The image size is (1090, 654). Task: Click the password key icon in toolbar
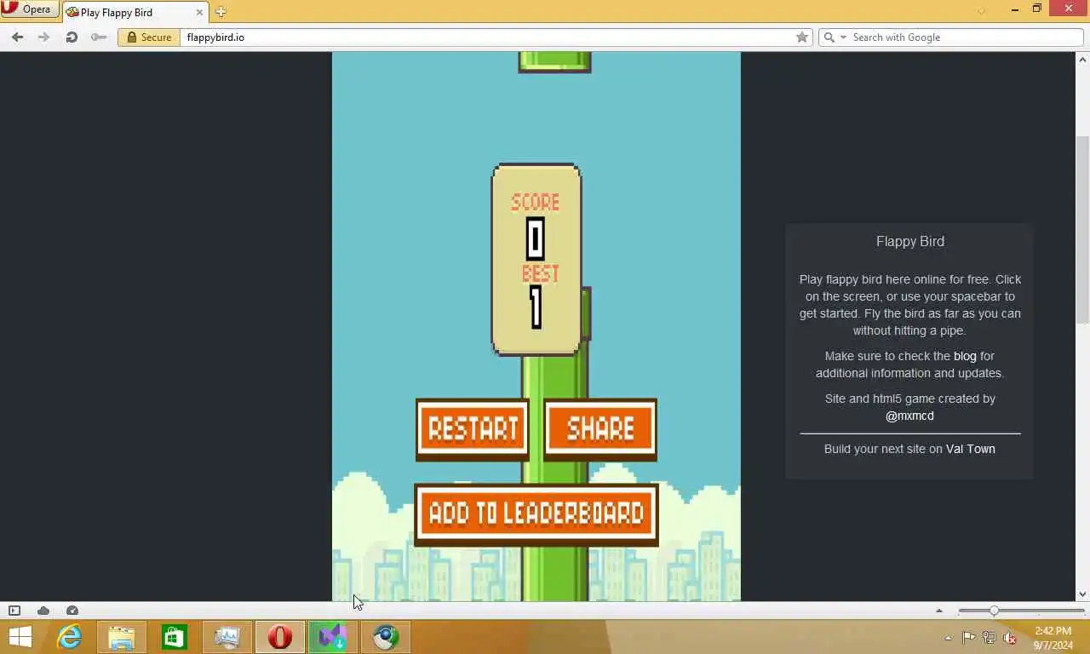(x=99, y=37)
